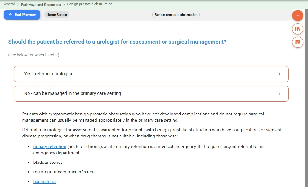308x187 pixels.
Task: Click the Benign prostatic obstruction pill
Action: (176, 15)
